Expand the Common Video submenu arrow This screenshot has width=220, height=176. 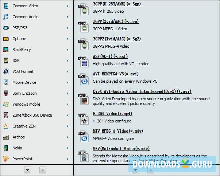67,6
